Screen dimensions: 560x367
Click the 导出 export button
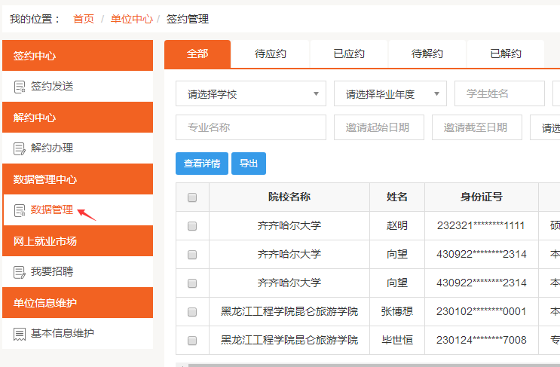(249, 164)
